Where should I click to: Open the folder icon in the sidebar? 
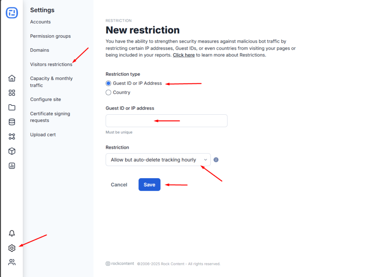pos(12,107)
